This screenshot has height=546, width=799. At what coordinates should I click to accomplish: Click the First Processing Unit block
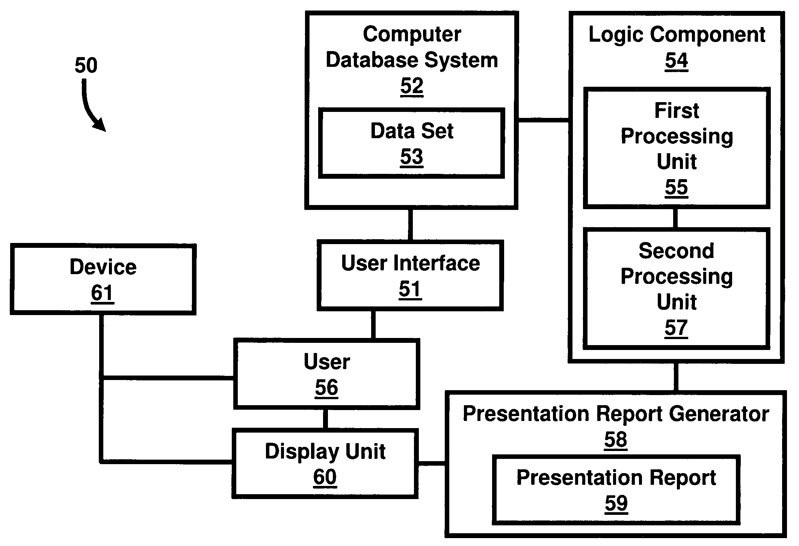tap(669, 134)
